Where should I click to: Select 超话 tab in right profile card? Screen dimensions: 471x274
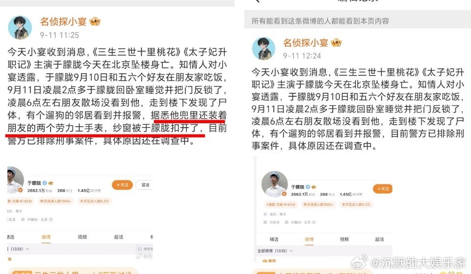click(x=379, y=239)
